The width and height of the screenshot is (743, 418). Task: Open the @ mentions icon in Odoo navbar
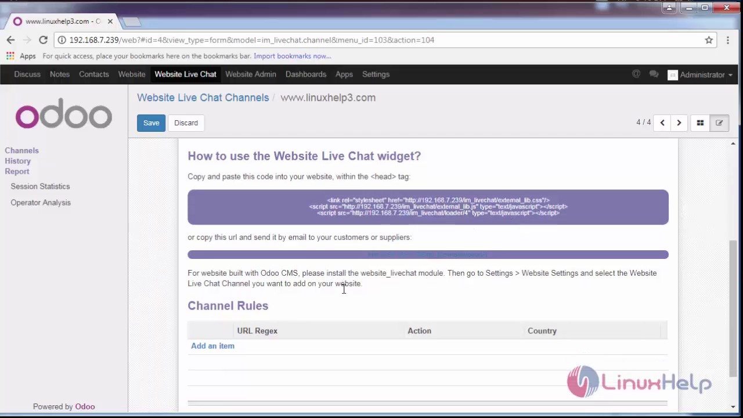636,74
